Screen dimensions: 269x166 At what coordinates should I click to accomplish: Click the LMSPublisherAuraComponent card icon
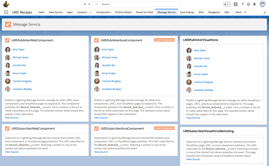tap(97, 40)
